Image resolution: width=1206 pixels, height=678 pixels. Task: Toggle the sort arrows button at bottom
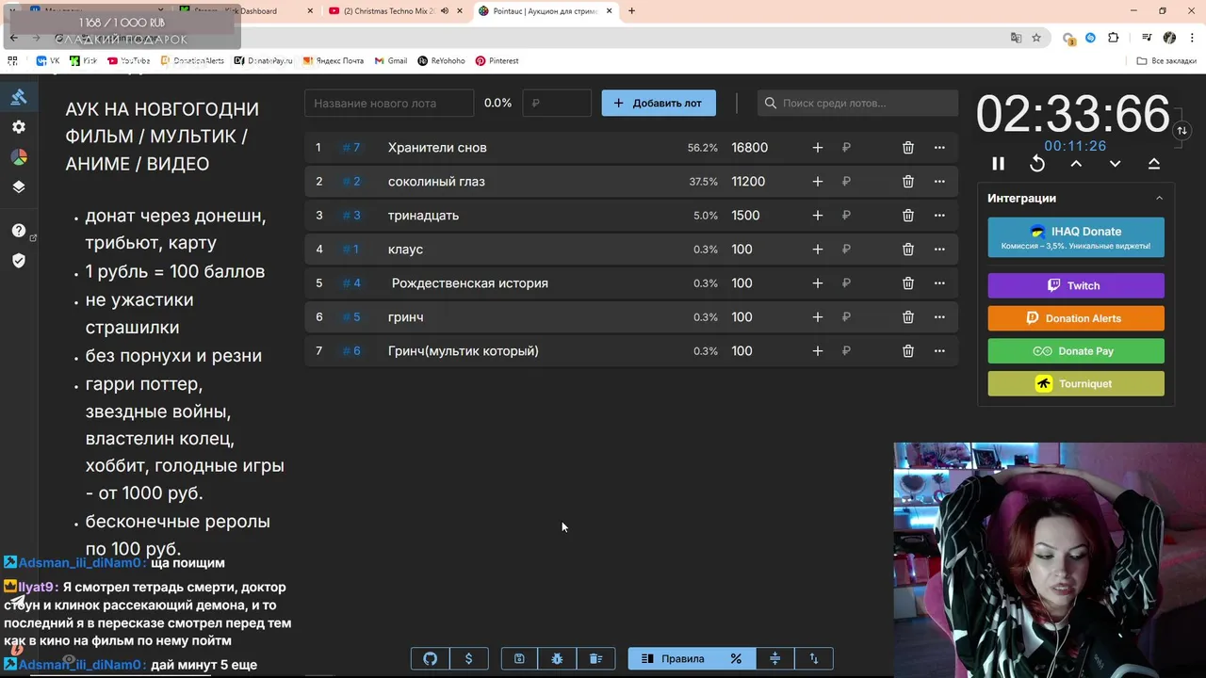point(814,659)
